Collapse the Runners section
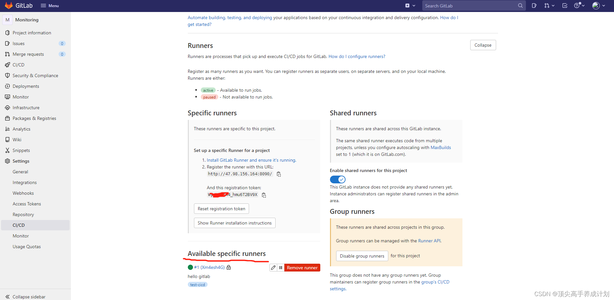Viewport: 614px width, 300px height. pyautogui.click(x=483, y=45)
